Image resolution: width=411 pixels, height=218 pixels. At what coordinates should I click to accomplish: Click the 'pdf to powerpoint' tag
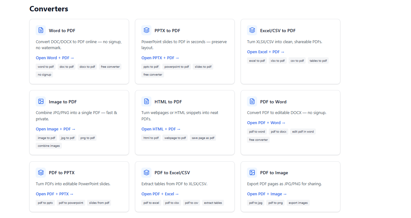pos(71,203)
